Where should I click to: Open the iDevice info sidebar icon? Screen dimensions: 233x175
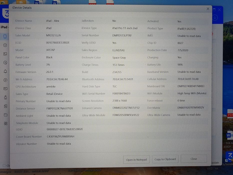pos(5,36)
